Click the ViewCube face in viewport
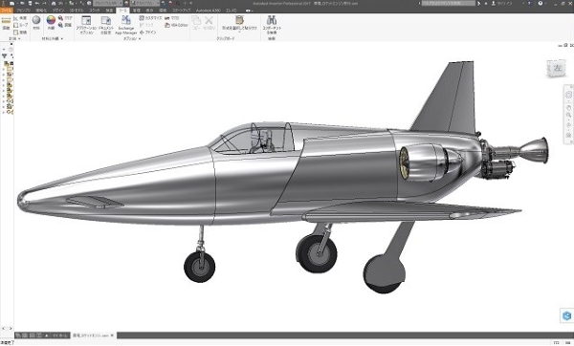The height and width of the screenshot is (346, 574). (556, 69)
